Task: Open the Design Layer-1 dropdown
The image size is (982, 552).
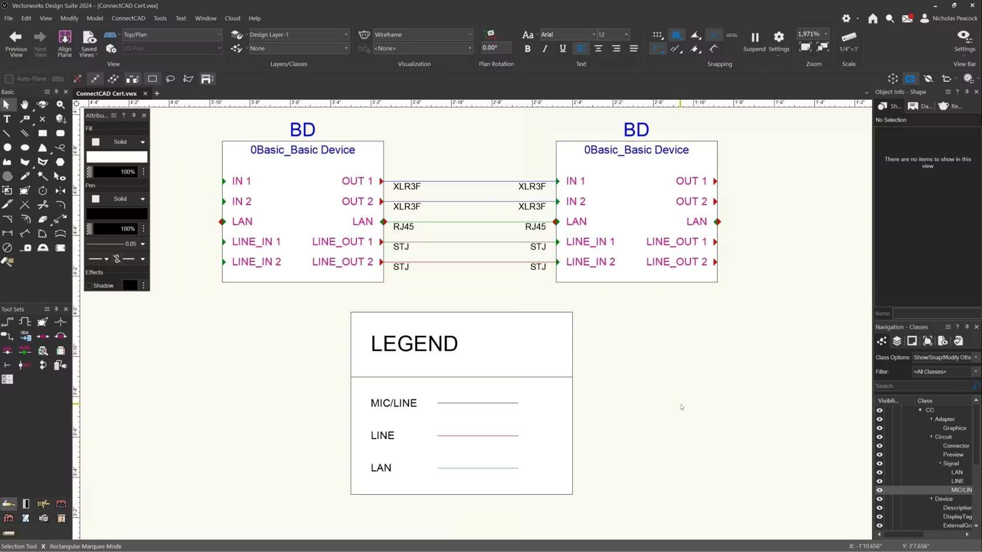Action: click(298, 34)
